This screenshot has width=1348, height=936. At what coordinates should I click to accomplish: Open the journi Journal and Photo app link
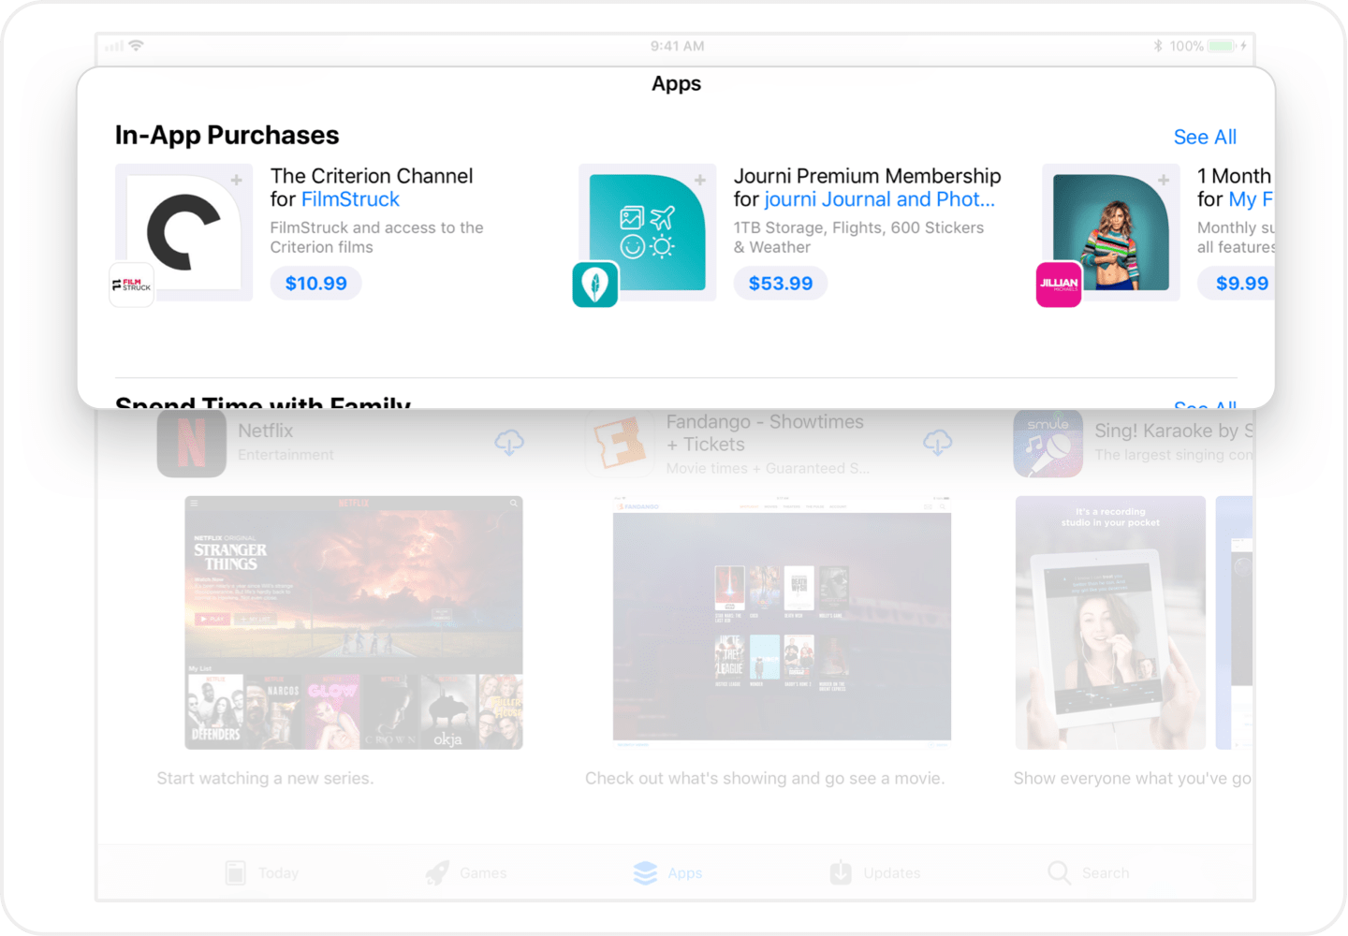(x=879, y=199)
